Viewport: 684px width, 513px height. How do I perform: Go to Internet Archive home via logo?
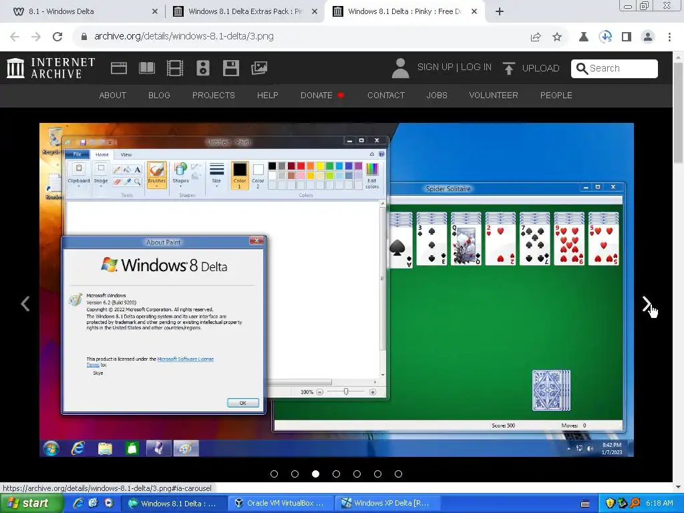pyautogui.click(x=51, y=69)
